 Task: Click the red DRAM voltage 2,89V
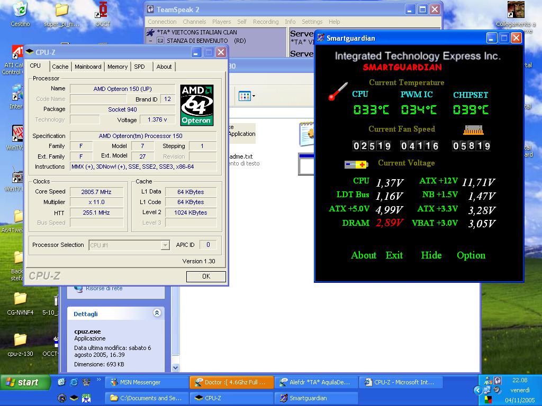click(x=390, y=223)
